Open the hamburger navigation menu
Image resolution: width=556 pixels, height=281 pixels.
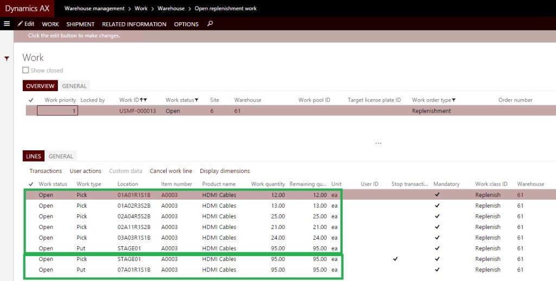(x=7, y=24)
